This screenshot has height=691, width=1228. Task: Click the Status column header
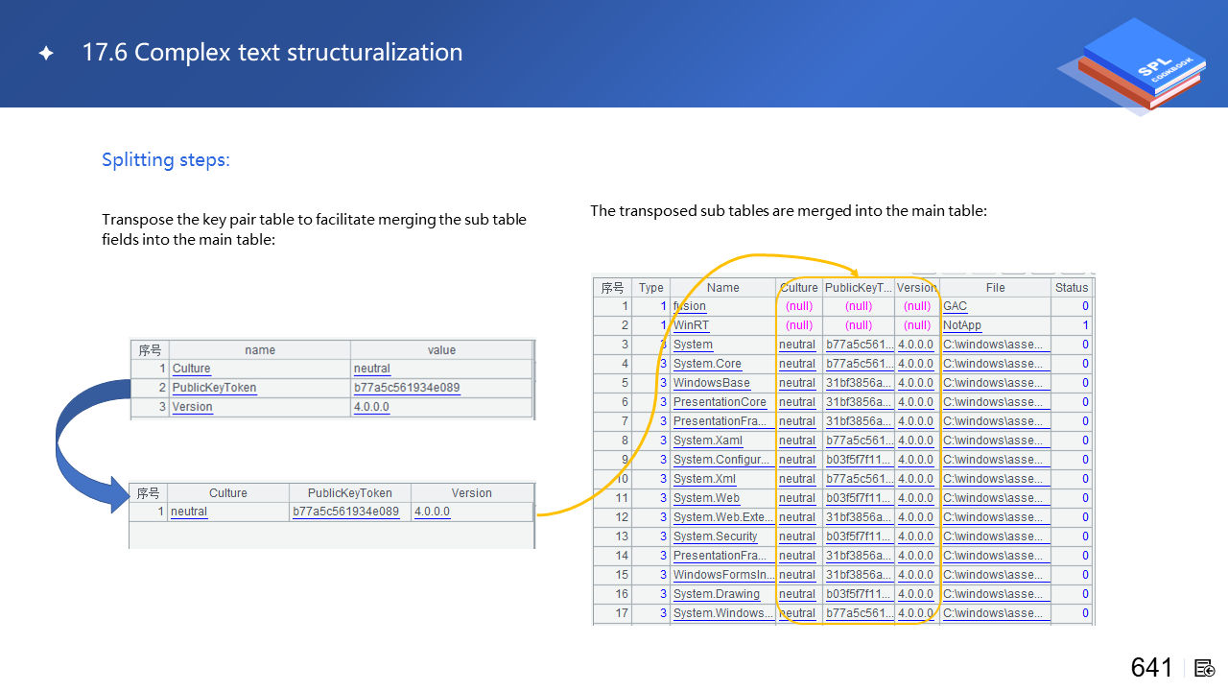(x=1072, y=287)
